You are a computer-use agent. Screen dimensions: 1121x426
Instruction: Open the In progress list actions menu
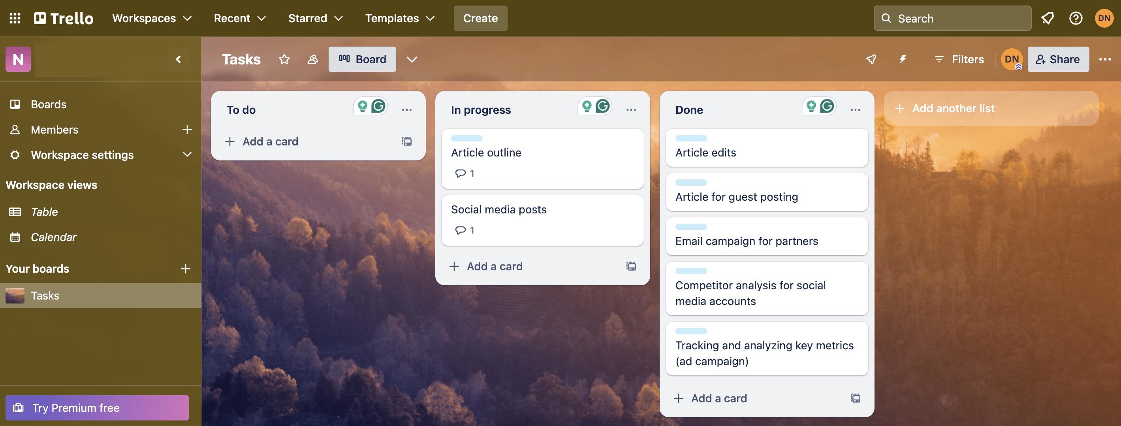click(631, 110)
